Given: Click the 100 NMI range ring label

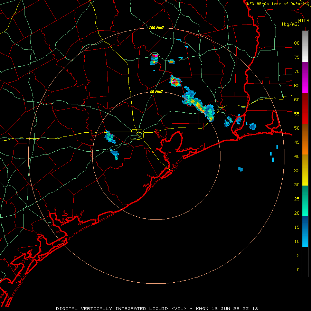Looking at the screenshot, I should [x=156, y=28].
